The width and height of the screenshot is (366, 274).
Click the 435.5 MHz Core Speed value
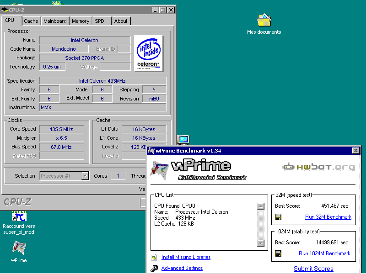tap(61, 129)
